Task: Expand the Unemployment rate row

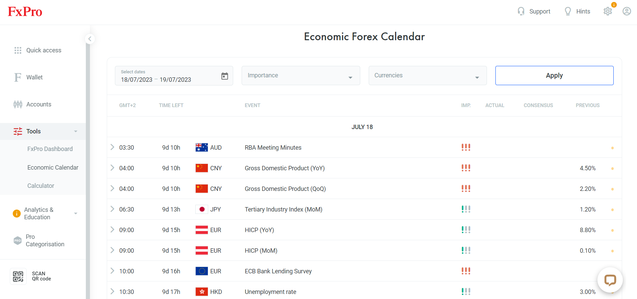Action: (113, 291)
